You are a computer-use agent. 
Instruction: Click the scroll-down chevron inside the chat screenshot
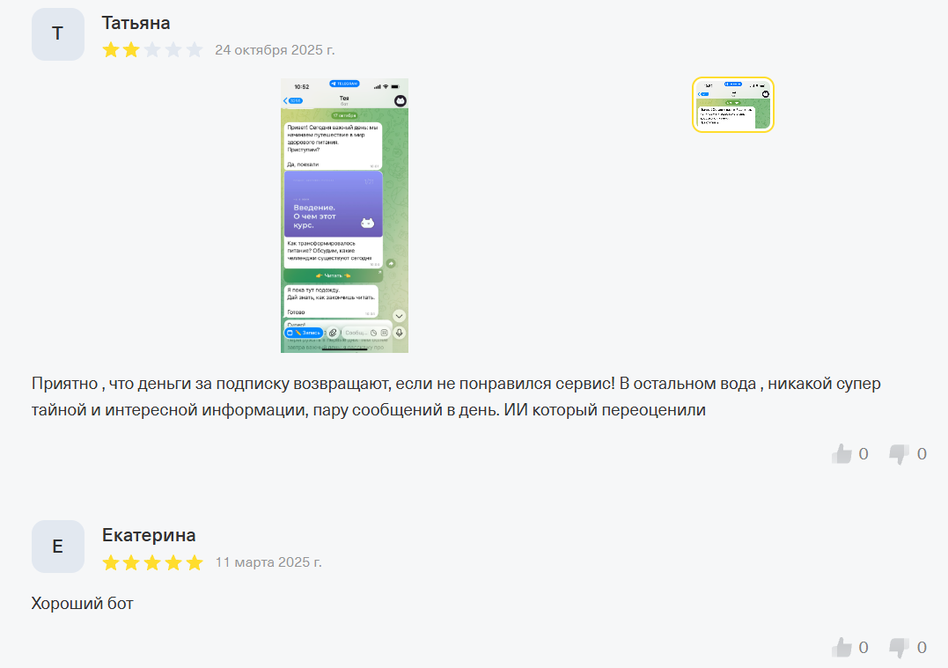399,316
